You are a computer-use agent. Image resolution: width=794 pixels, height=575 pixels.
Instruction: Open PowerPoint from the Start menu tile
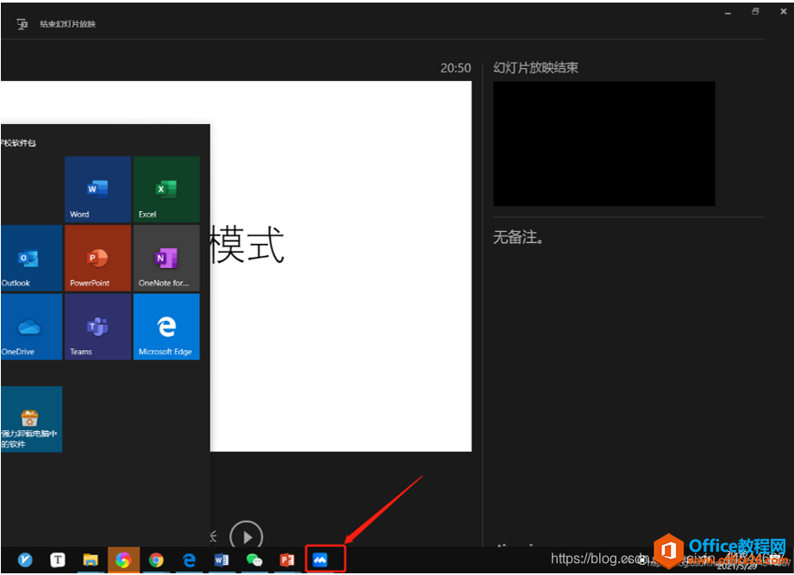(x=97, y=257)
